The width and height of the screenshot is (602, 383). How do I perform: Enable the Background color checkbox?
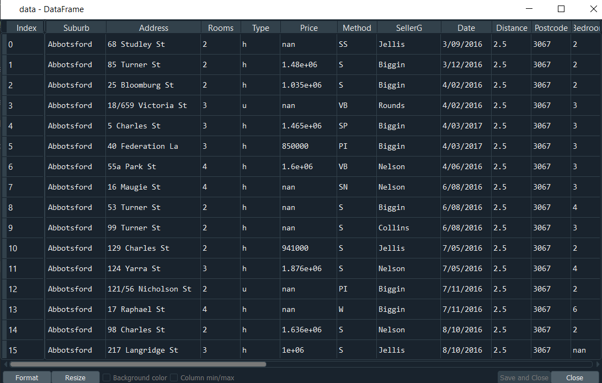[x=106, y=377]
